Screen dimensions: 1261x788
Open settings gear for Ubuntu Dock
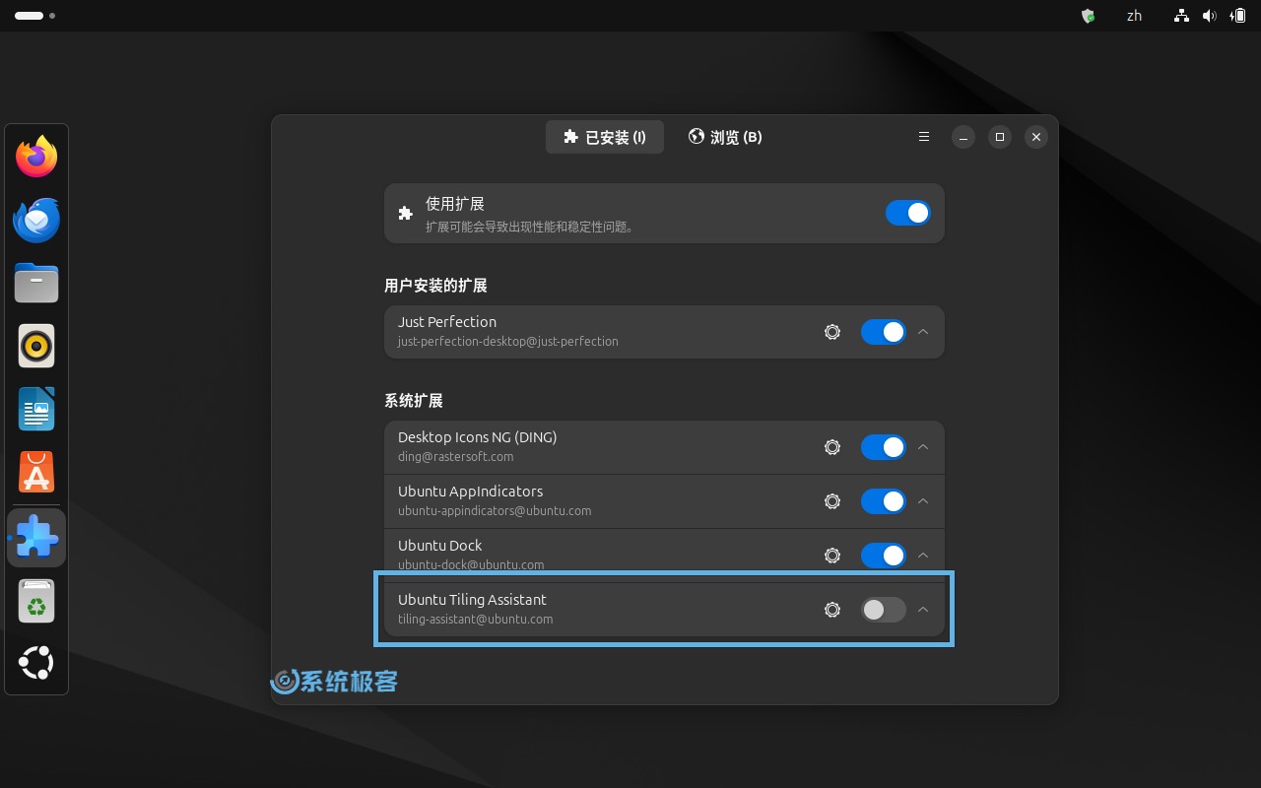(832, 556)
